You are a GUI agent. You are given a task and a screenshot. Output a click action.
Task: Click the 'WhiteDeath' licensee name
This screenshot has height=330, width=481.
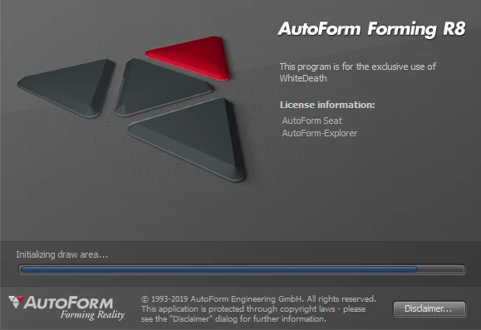pyautogui.click(x=303, y=78)
